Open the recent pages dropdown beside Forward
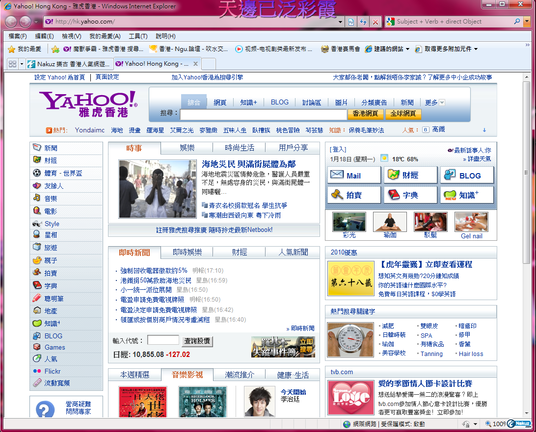 (36, 22)
